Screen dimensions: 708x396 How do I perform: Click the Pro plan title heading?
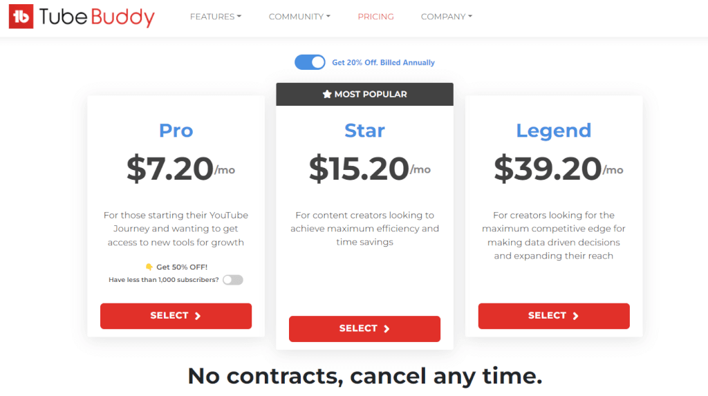tap(176, 131)
